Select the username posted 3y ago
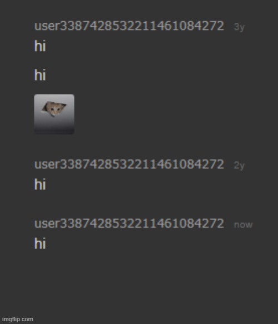 (129, 26)
